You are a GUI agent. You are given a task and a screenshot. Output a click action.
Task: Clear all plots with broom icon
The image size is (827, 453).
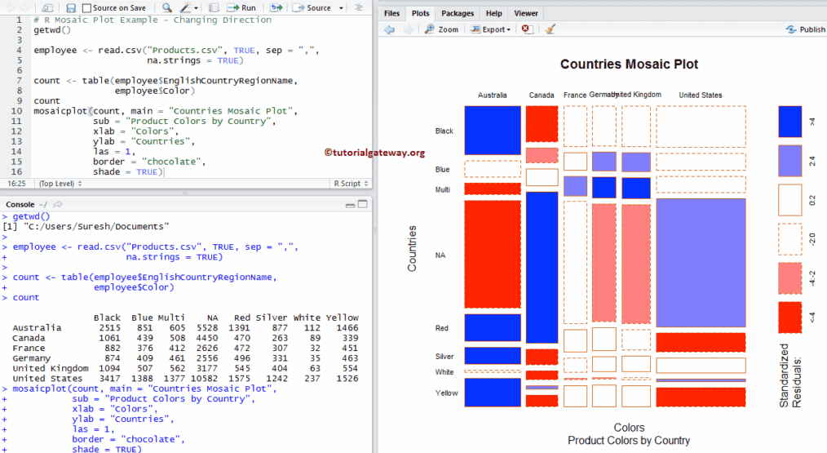pyautogui.click(x=550, y=29)
